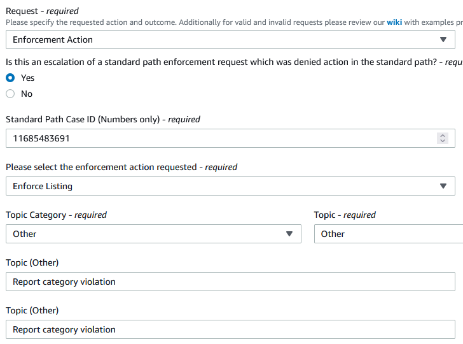Expand the "Enforce Listing" action dropdown
This screenshot has width=463, height=344.
tap(223, 186)
